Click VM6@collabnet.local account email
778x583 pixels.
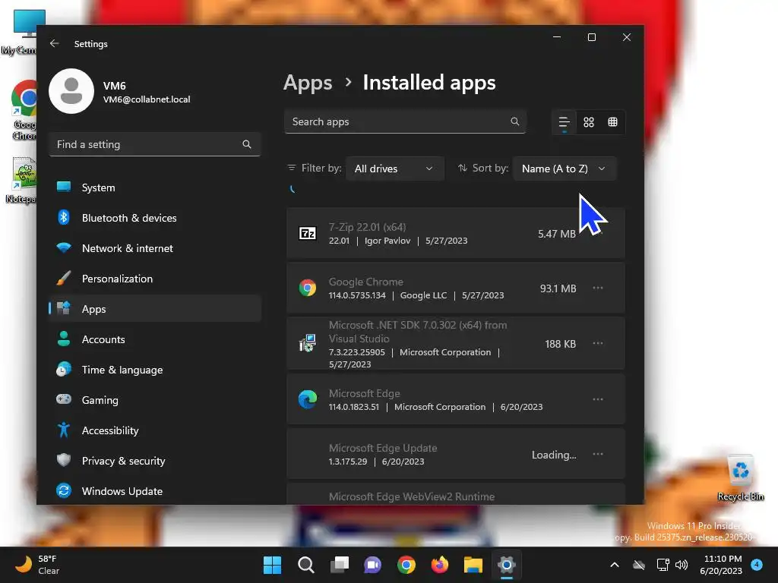tap(147, 99)
